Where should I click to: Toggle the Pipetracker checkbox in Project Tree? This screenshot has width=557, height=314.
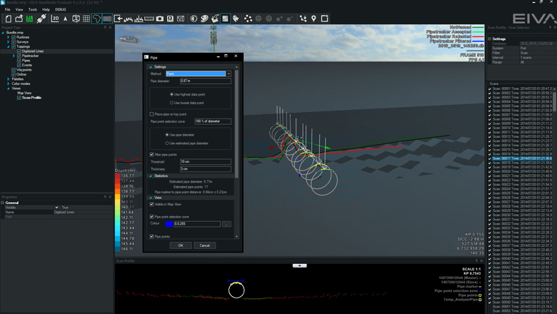(19, 56)
